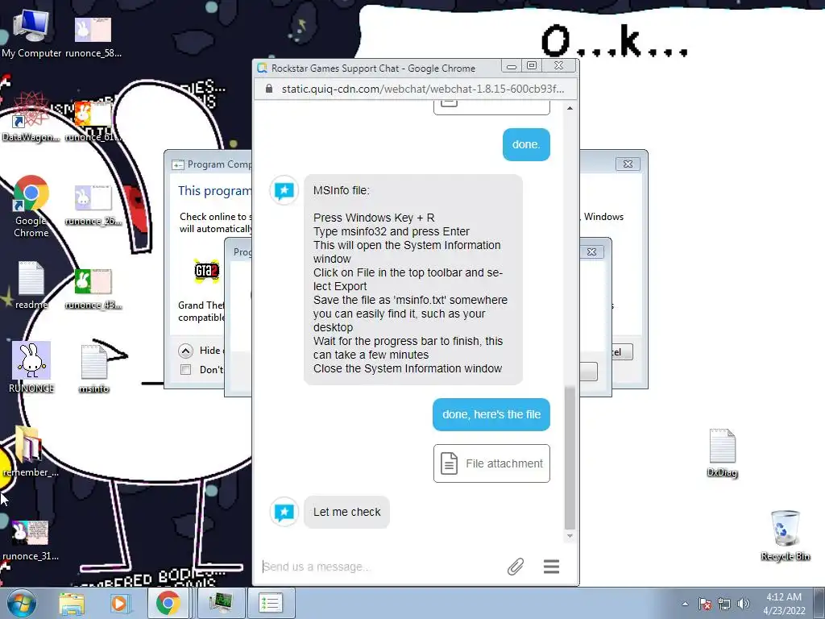
Task: Click the Action Center flag tray icon
Action: (x=704, y=604)
